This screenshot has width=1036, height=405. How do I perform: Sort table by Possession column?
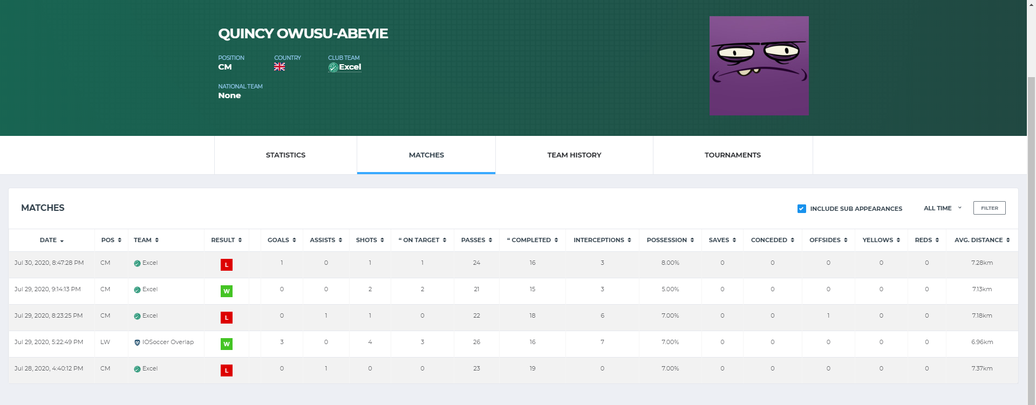tap(670, 240)
